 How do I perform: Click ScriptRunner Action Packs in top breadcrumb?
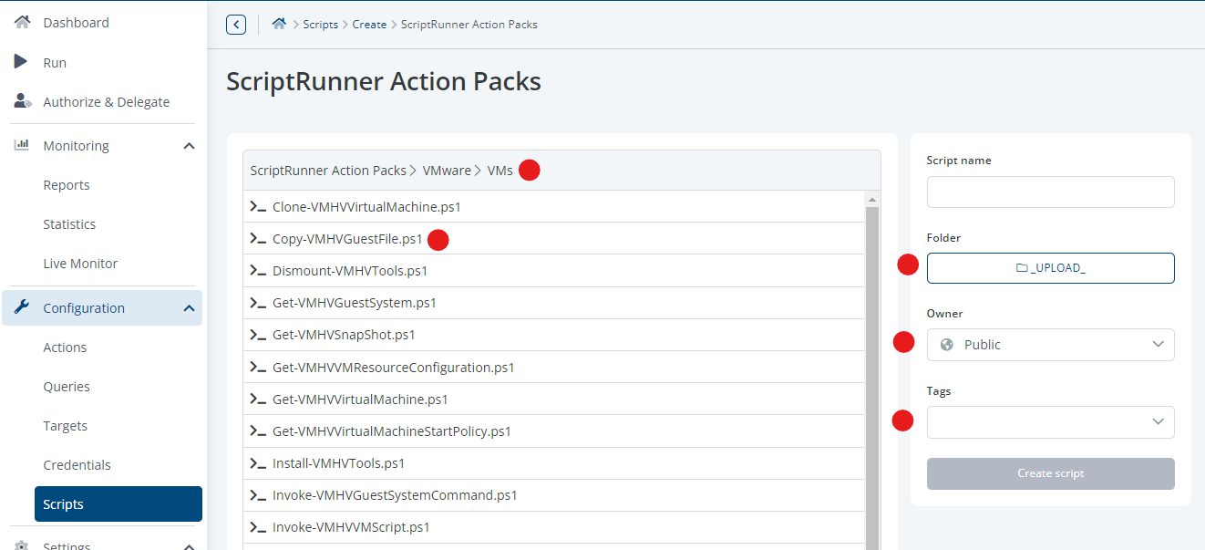[469, 25]
